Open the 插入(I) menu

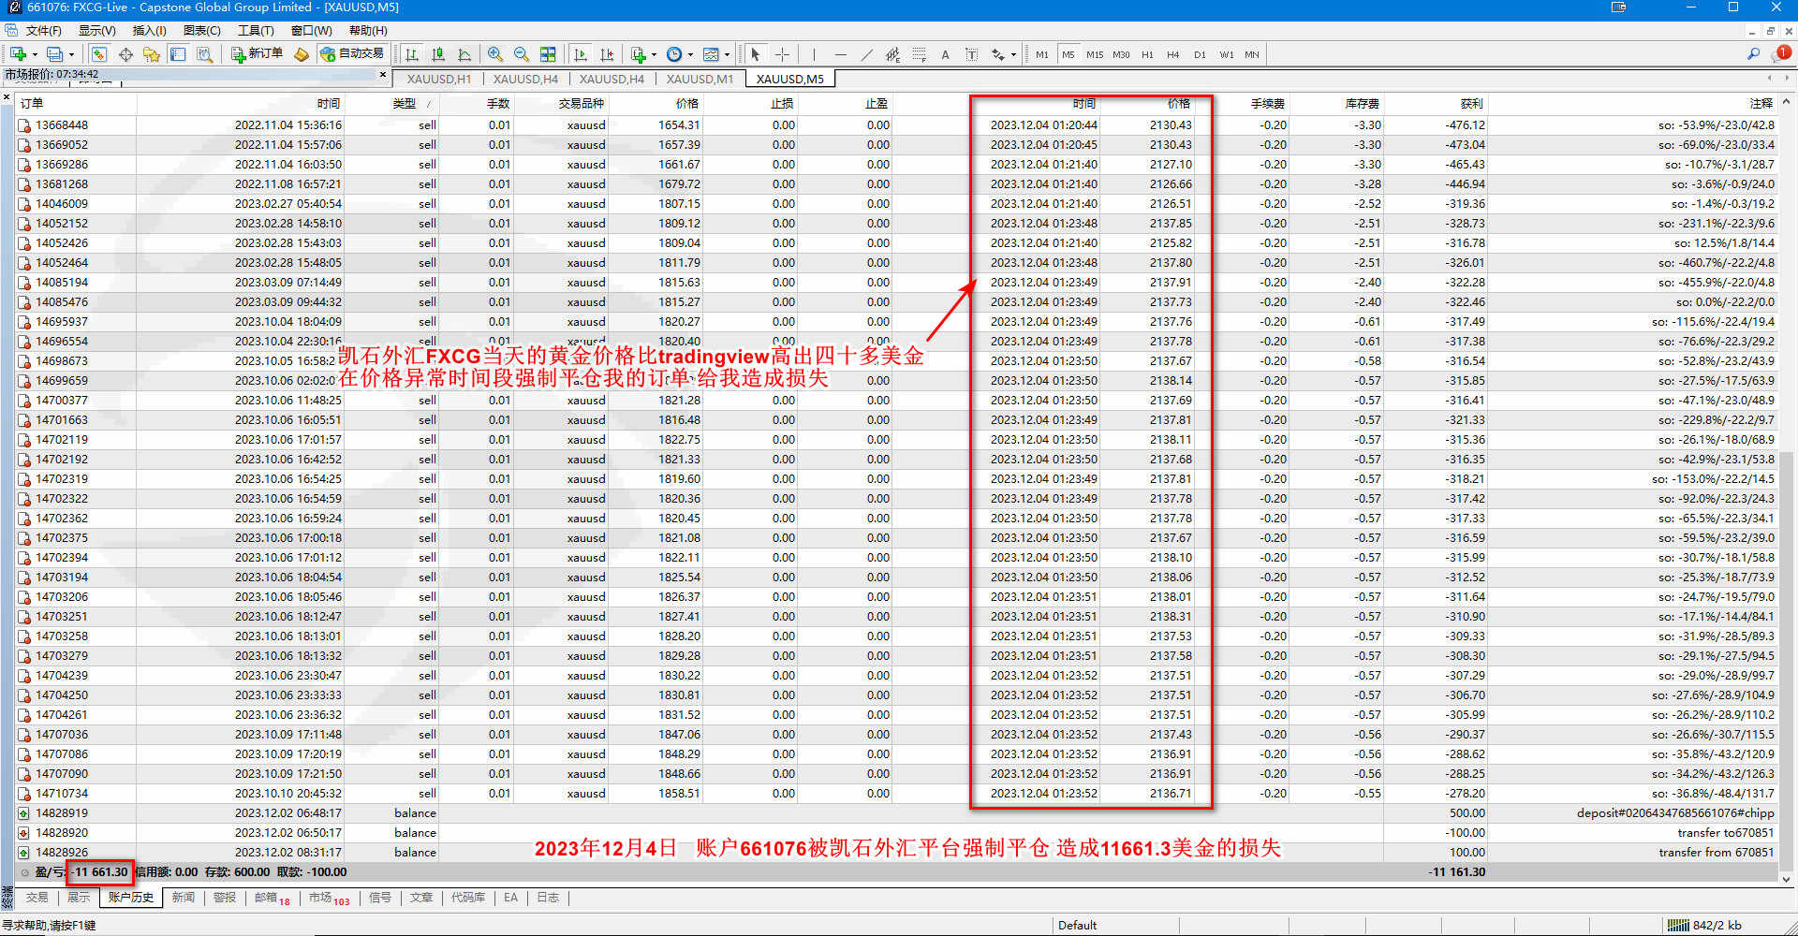pos(149,31)
